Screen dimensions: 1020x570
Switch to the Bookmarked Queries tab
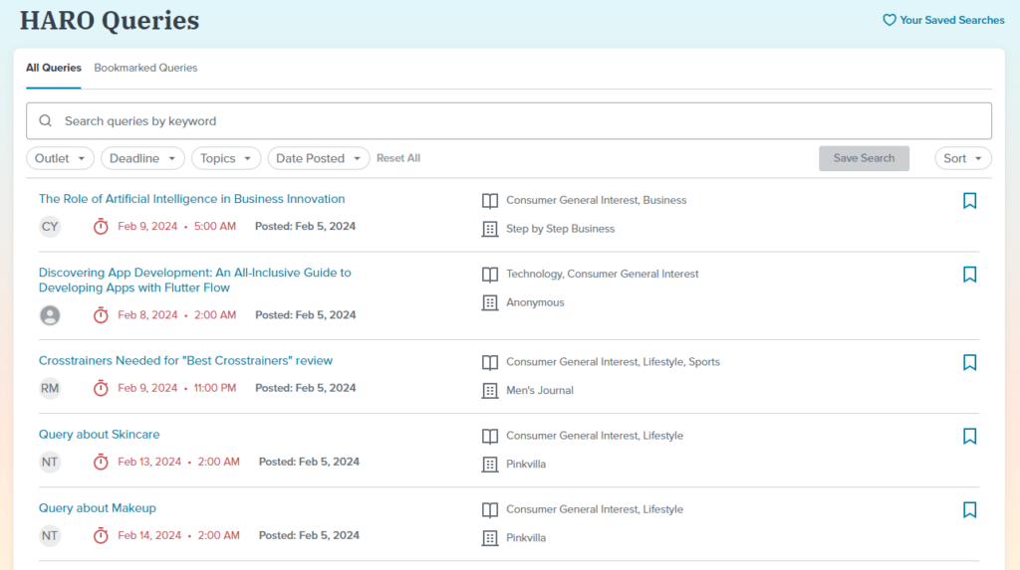(x=145, y=69)
